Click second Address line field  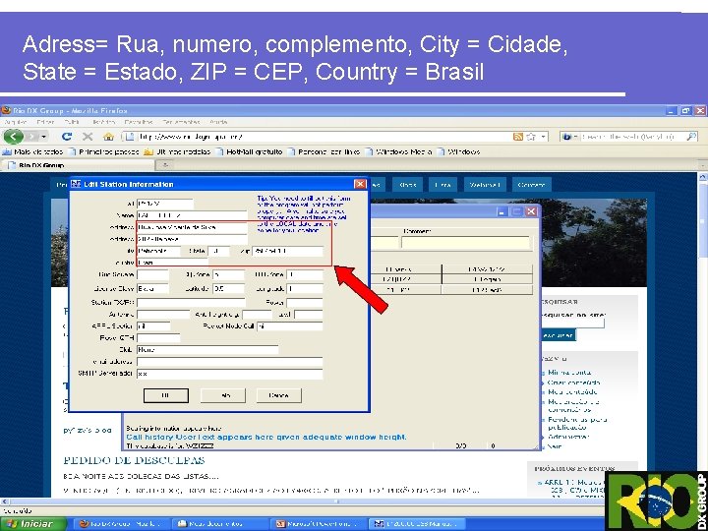pyautogui.click(x=192, y=239)
